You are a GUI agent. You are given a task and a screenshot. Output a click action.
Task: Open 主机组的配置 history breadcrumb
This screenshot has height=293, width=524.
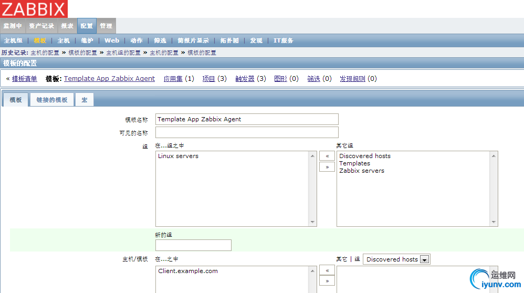(123, 53)
